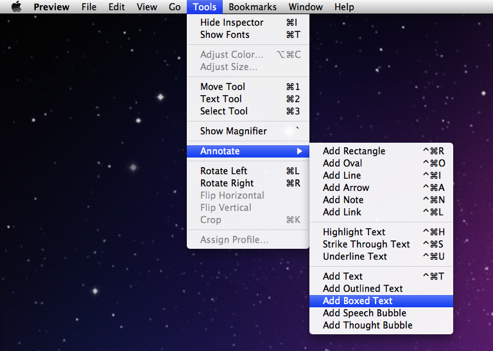Choose Rotate Left
Screen dimensions: 493x351
tap(248, 171)
